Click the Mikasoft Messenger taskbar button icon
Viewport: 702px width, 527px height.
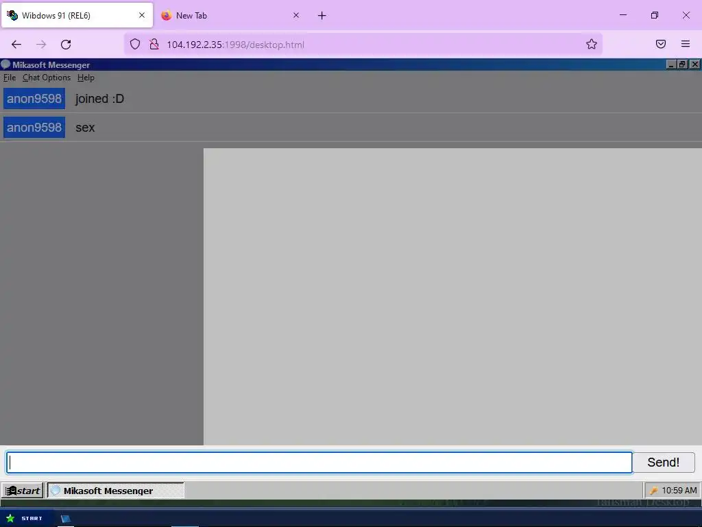[56, 491]
